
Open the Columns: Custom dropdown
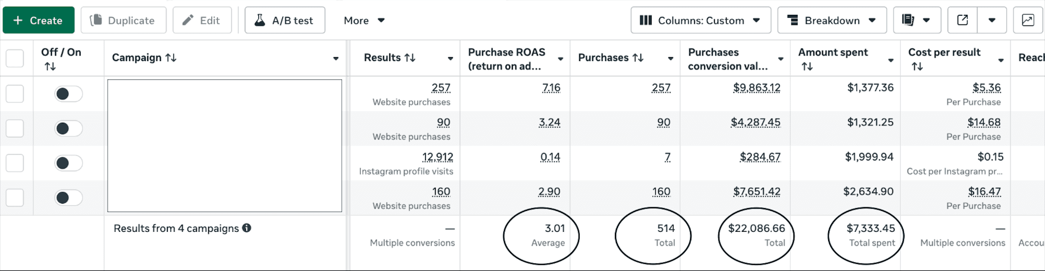[700, 20]
